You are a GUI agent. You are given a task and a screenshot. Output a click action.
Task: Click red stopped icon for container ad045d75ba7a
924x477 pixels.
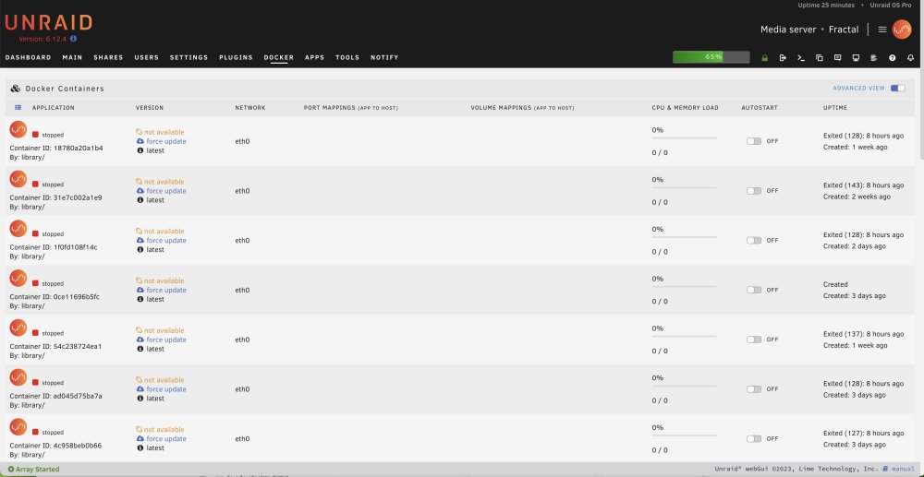35,382
